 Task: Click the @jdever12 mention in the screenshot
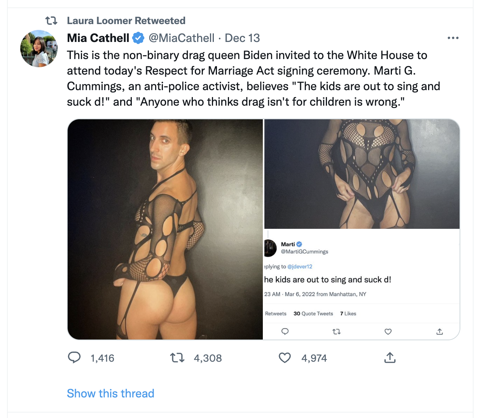pos(300,266)
